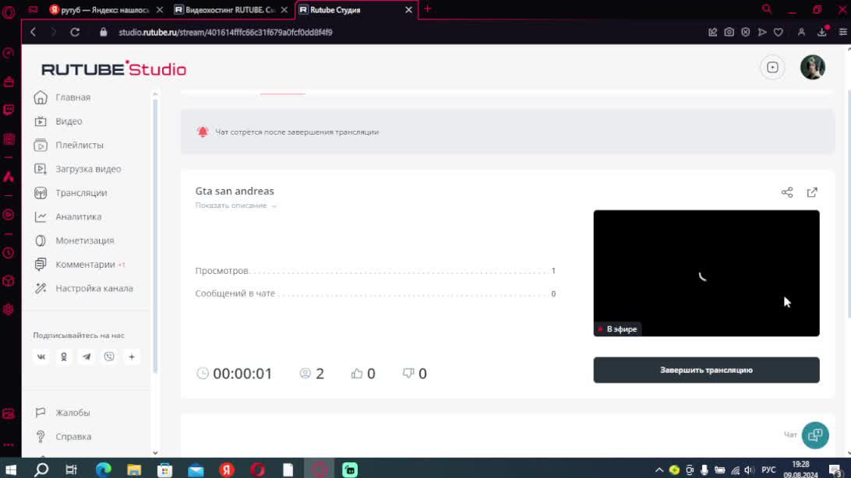
Task: Close the Rutube Студия tab
Action: [x=408, y=10]
